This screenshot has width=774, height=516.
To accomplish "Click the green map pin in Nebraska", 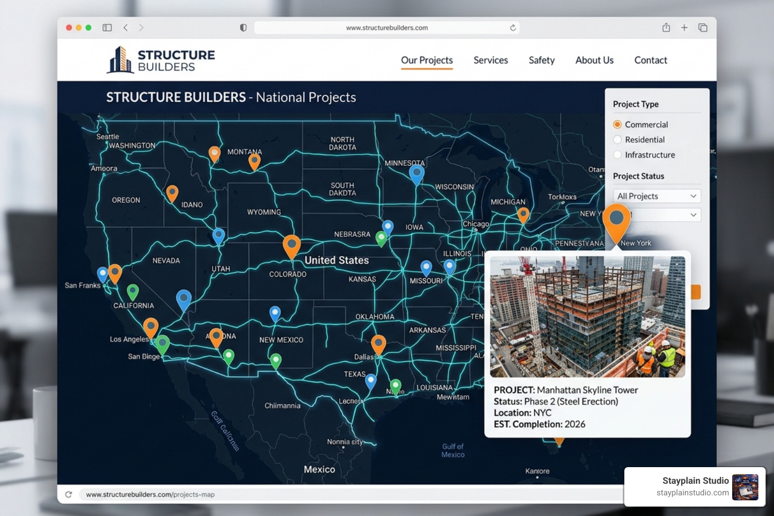I will [381, 239].
